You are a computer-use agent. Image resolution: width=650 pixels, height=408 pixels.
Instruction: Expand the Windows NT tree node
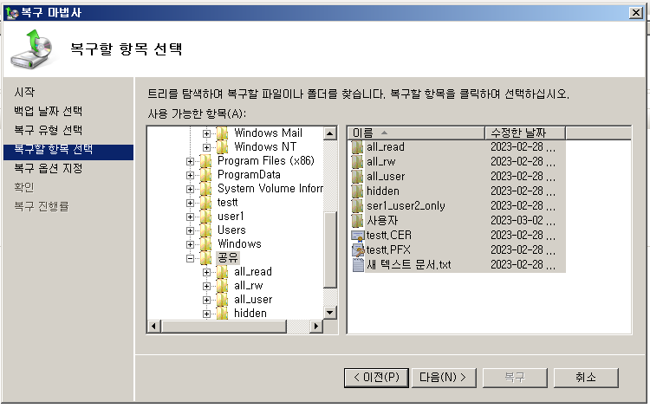(206, 147)
